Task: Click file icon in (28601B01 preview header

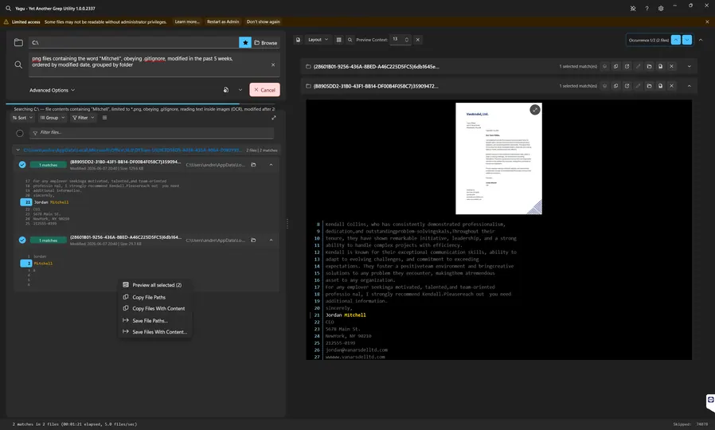Action: pyautogui.click(x=660, y=67)
